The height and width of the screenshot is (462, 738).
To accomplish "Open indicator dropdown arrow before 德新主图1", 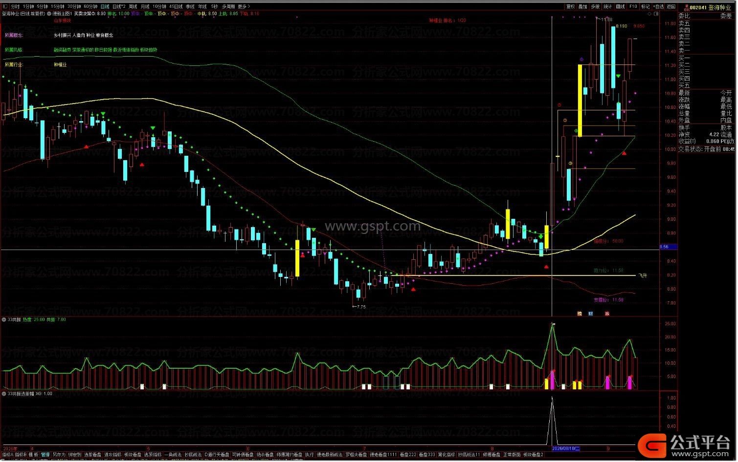I will pyautogui.click(x=50, y=14).
